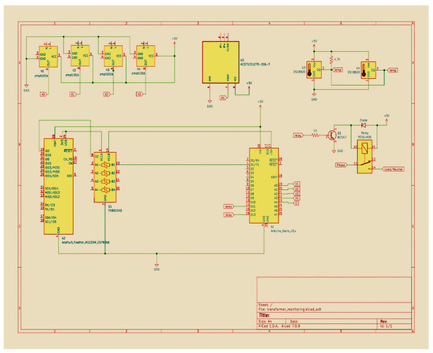Select the U3 DS18B20 temperature sensor
Screen dimensions: 433x353
314,70
